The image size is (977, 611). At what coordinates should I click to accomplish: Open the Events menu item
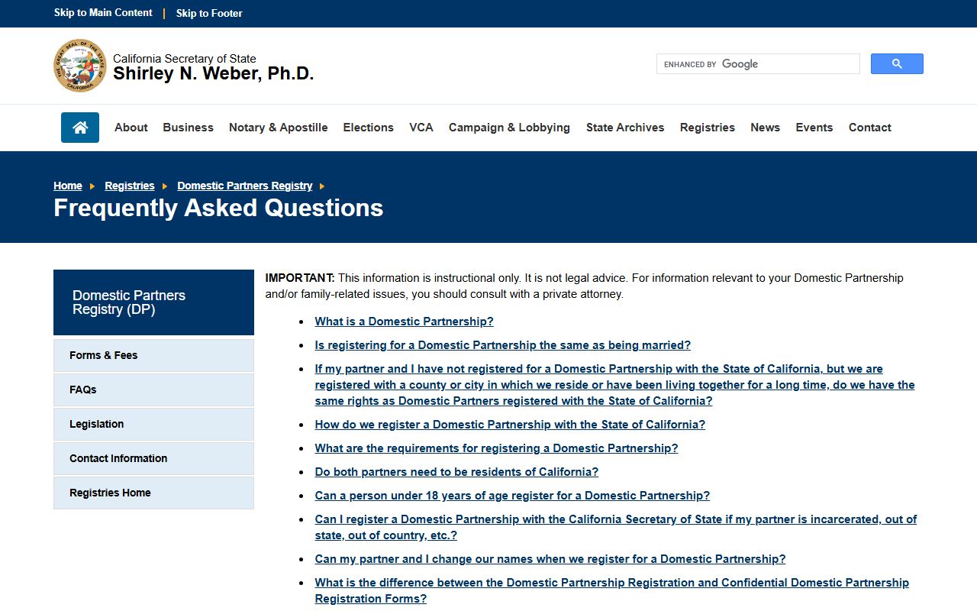tap(814, 128)
